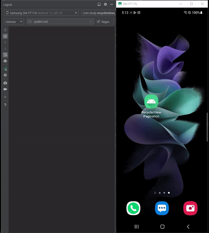Screen dimensions: 209x233
Task: Clear logcat with the trash icon
Action: pyautogui.click(x=5, y=30)
